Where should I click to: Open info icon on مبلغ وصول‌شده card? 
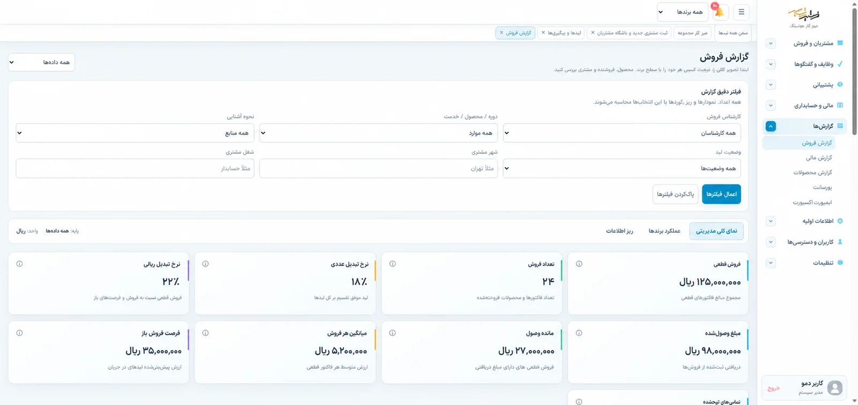(579, 333)
